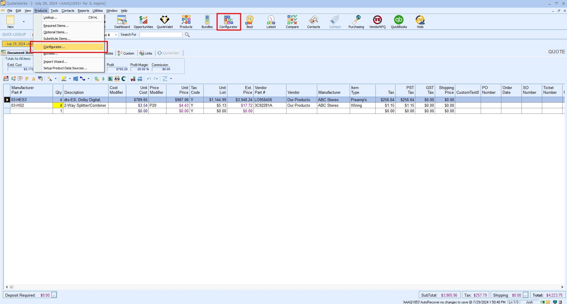Choose Import Wizard... from the Products menu
567x304 pixels.
click(55, 62)
